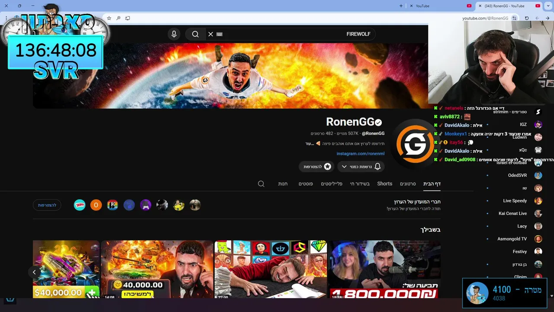Click the rainbow K member avatar
This screenshot has width=554, height=312.
[x=113, y=205]
